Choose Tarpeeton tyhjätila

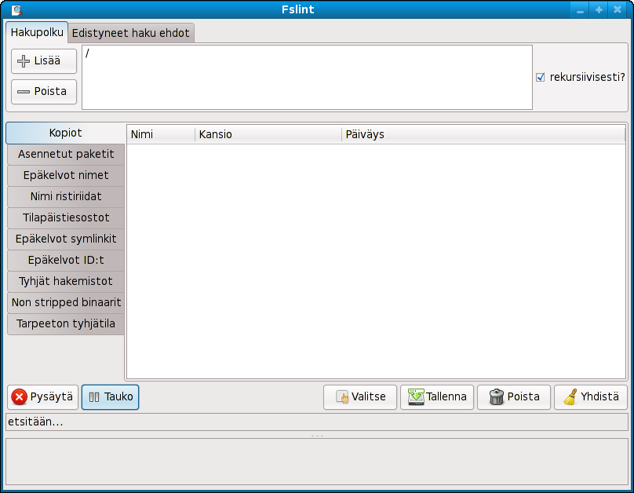click(x=66, y=324)
